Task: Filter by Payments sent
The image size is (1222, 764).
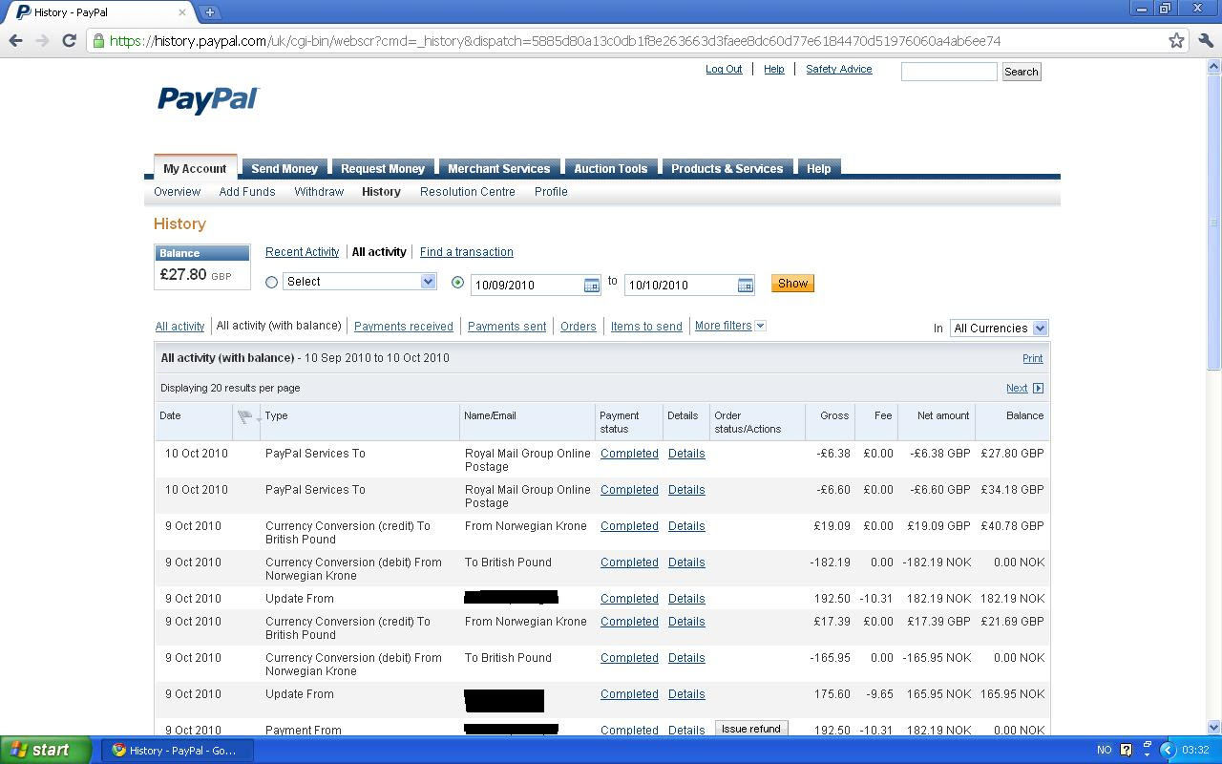Action: pos(507,327)
